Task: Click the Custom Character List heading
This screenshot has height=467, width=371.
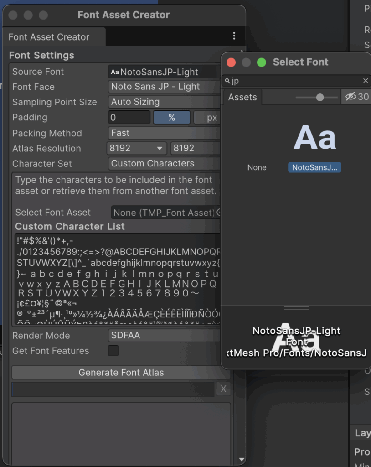Action: click(x=70, y=226)
